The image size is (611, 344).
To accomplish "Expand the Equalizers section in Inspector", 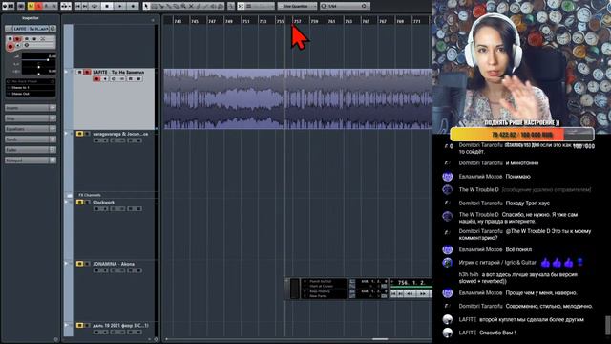I will coord(31,129).
